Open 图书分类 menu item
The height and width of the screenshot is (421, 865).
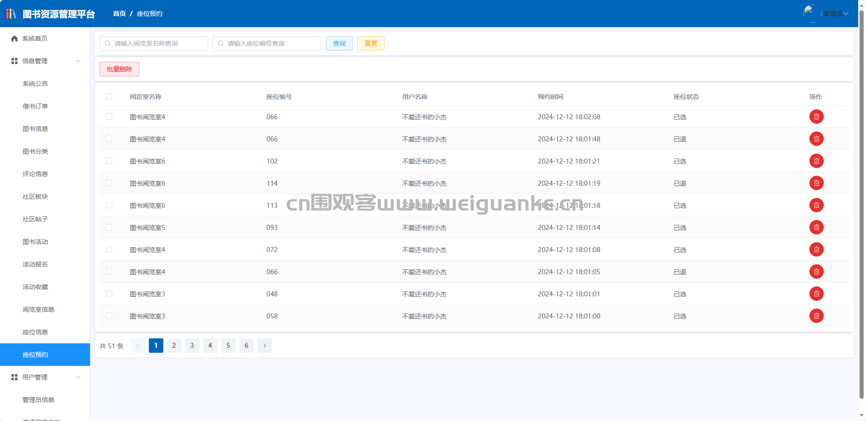point(45,151)
